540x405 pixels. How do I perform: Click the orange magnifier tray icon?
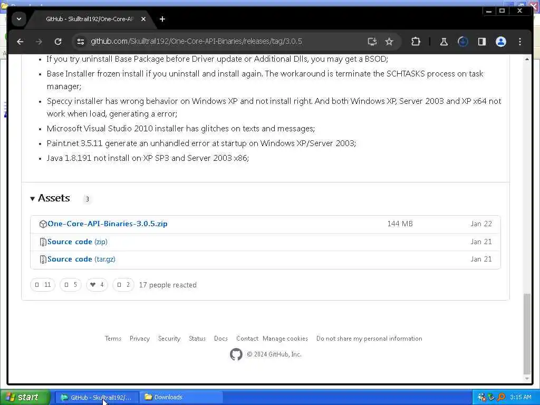click(501, 398)
